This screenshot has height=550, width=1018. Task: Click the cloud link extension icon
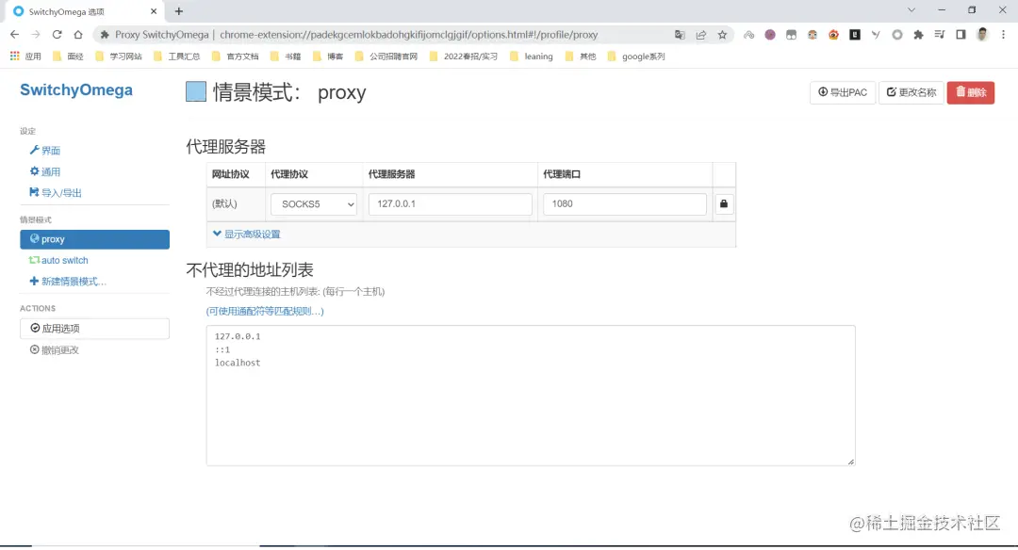click(x=748, y=35)
